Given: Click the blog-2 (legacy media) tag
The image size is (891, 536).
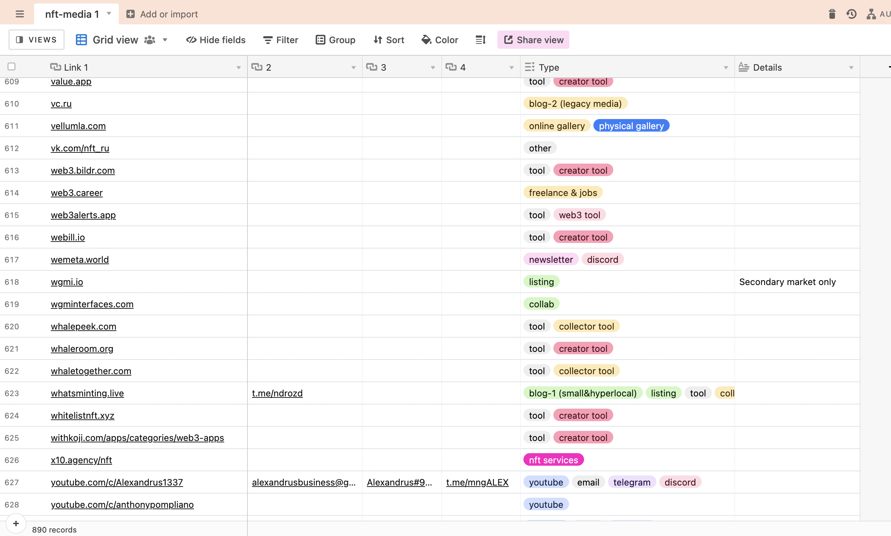Looking at the screenshot, I should pos(575,104).
